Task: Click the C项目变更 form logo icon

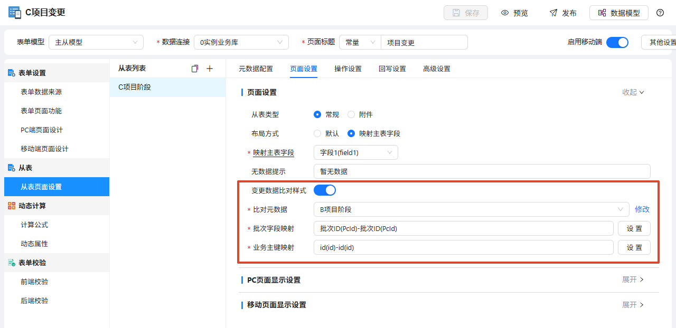Action: (15, 13)
